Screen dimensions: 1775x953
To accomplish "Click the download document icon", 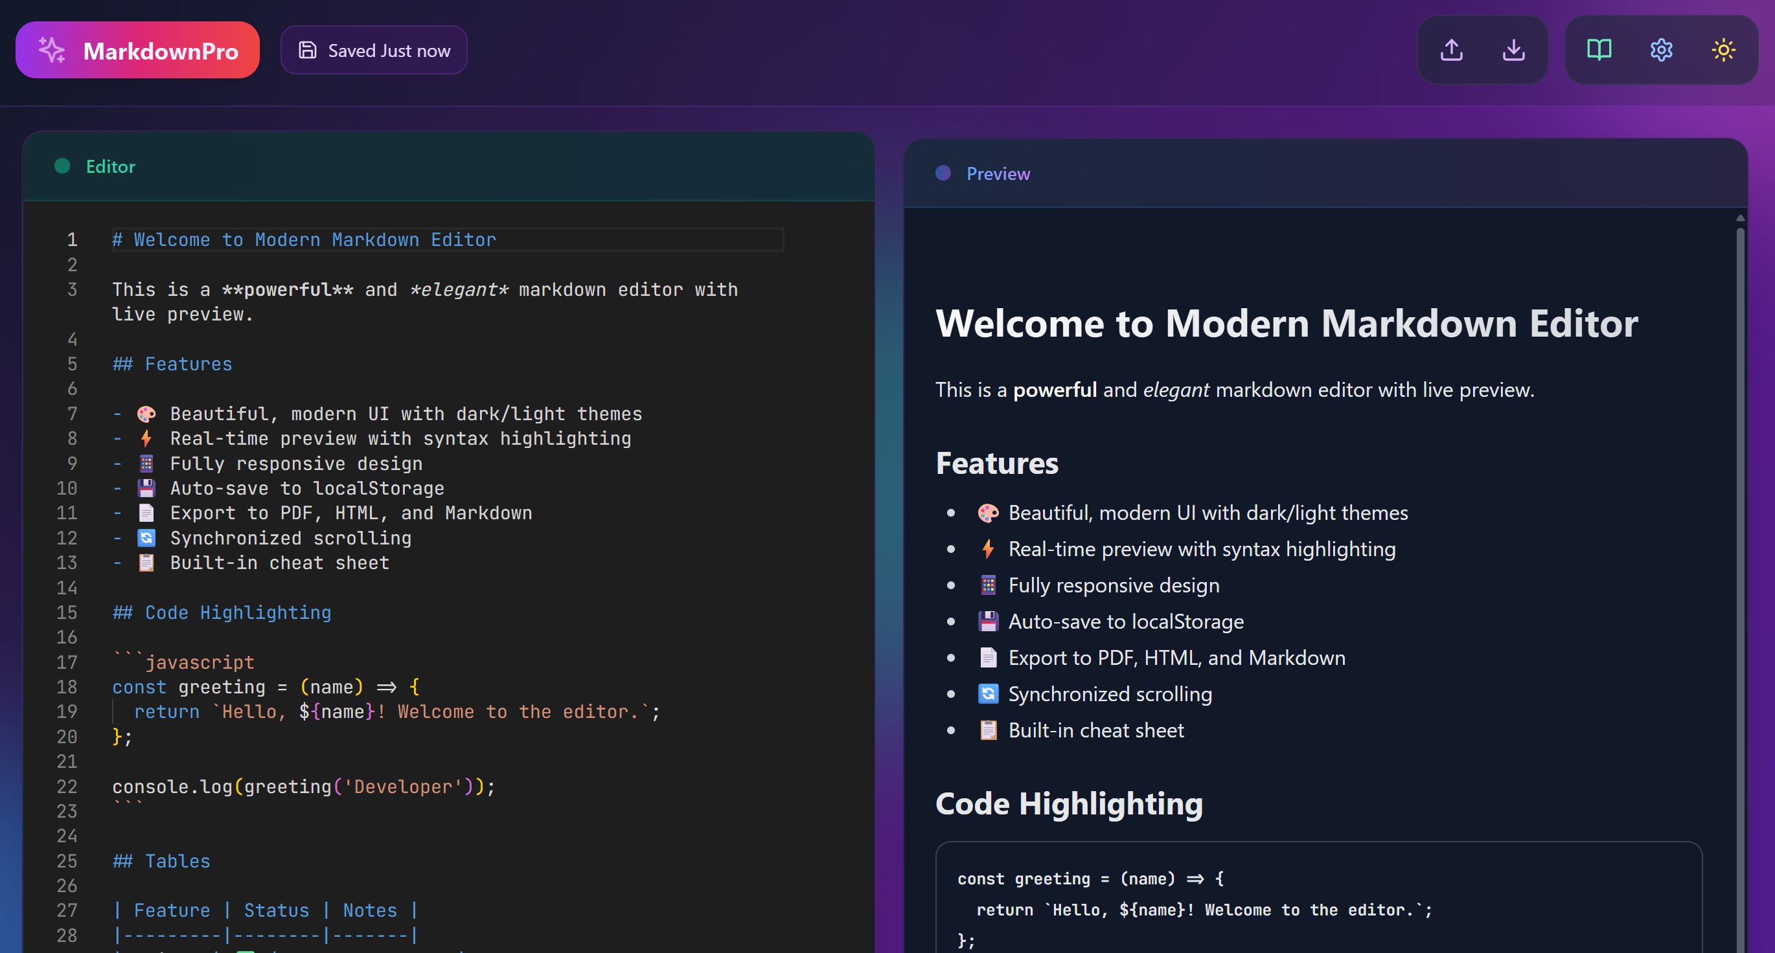I will click(x=1513, y=50).
